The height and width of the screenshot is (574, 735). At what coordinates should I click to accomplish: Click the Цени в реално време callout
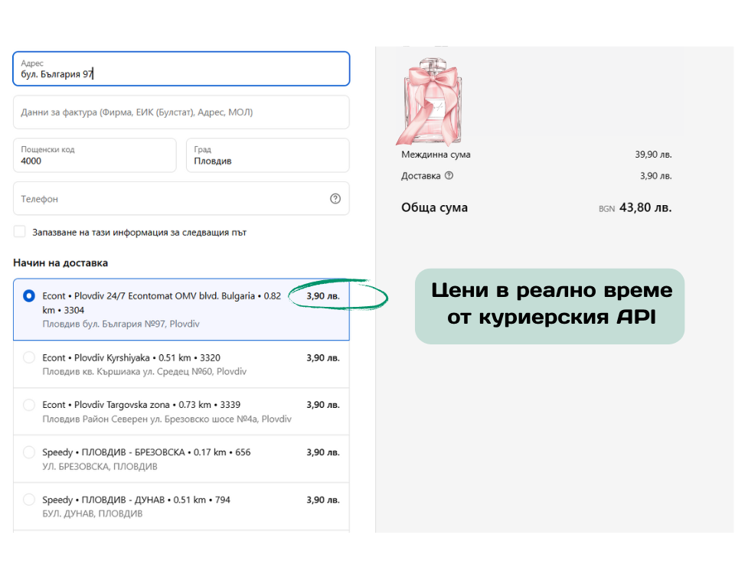[550, 304]
